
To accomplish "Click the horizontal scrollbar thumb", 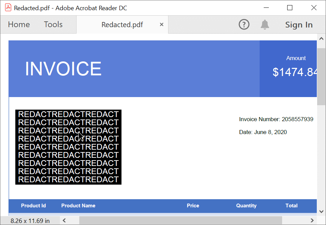I will [180, 221].
